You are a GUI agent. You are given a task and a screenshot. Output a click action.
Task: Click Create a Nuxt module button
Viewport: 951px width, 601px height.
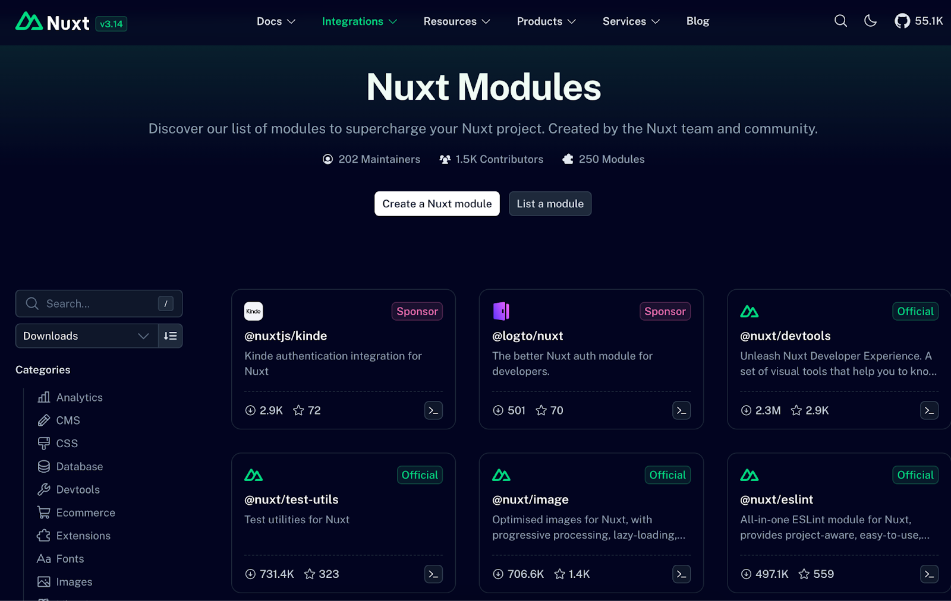tap(437, 204)
